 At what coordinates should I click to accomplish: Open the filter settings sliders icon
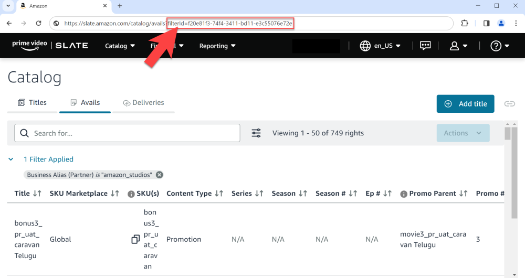pyautogui.click(x=256, y=133)
